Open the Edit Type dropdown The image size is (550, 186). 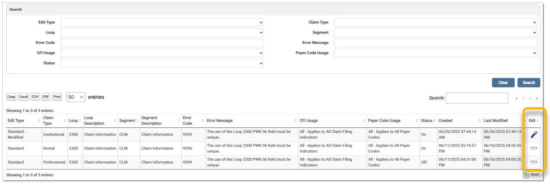162,22
